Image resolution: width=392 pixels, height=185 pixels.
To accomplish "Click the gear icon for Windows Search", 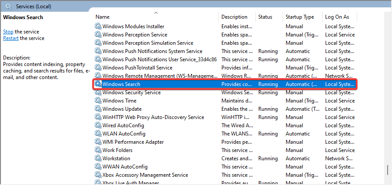I will click(98, 84).
